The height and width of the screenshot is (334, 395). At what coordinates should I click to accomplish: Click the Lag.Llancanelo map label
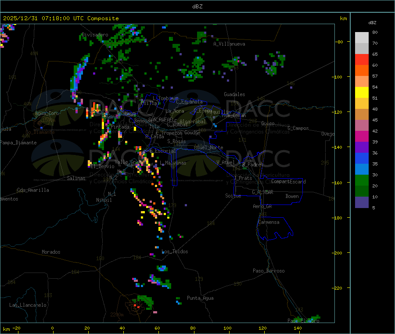[28, 305]
